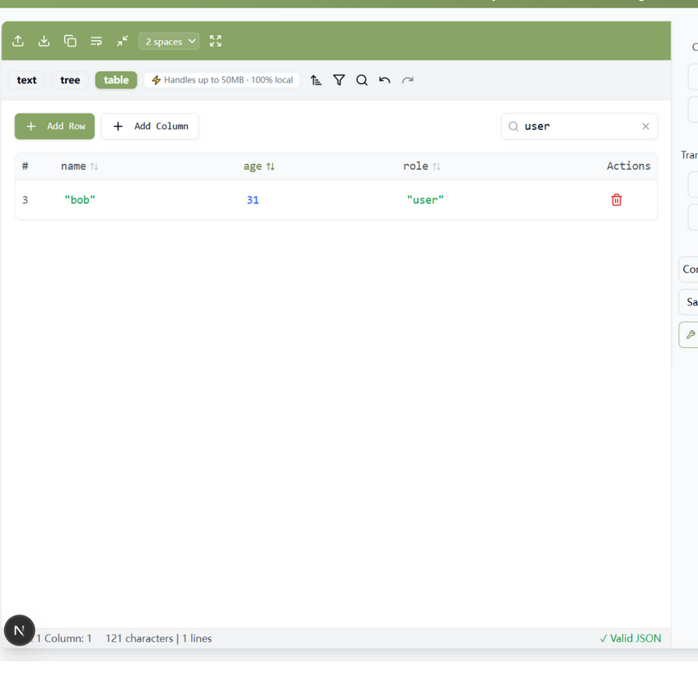698x694 pixels.
Task: Open the filter funnel icon
Action: coord(340,80)
